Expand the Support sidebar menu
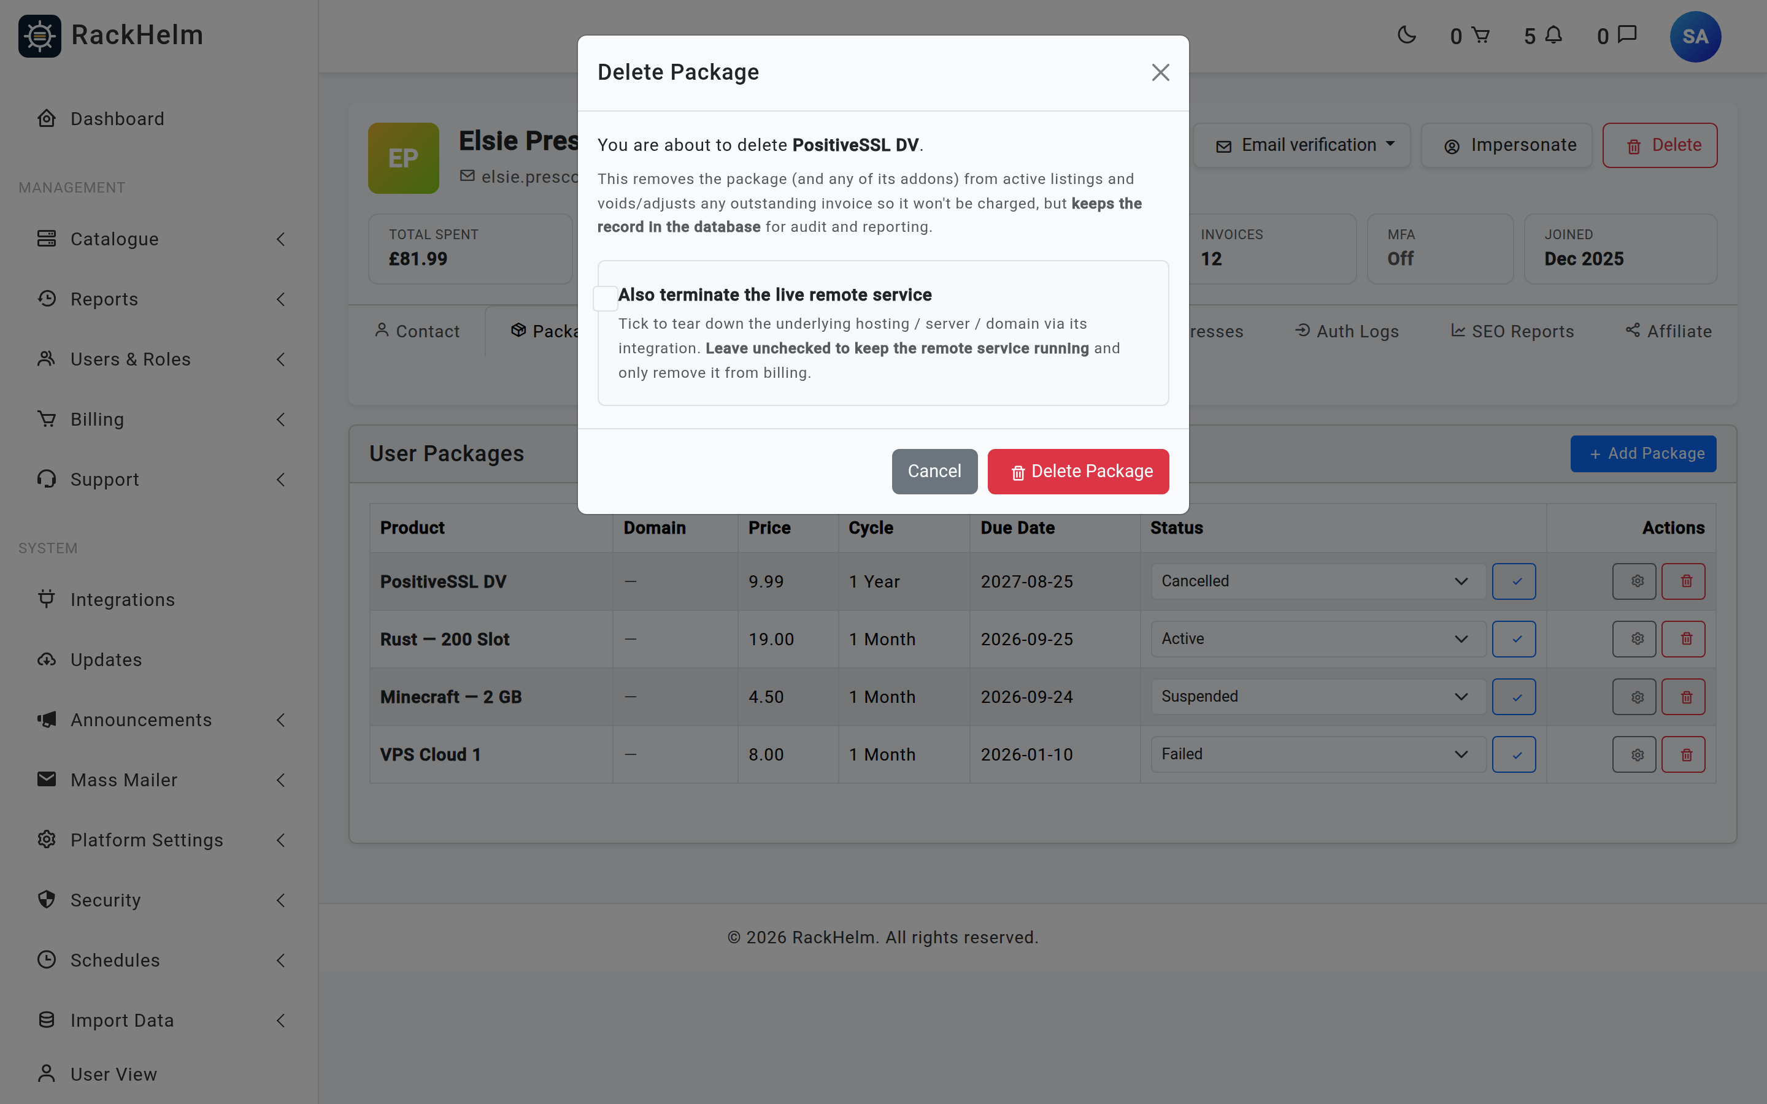 pos(159,479)
